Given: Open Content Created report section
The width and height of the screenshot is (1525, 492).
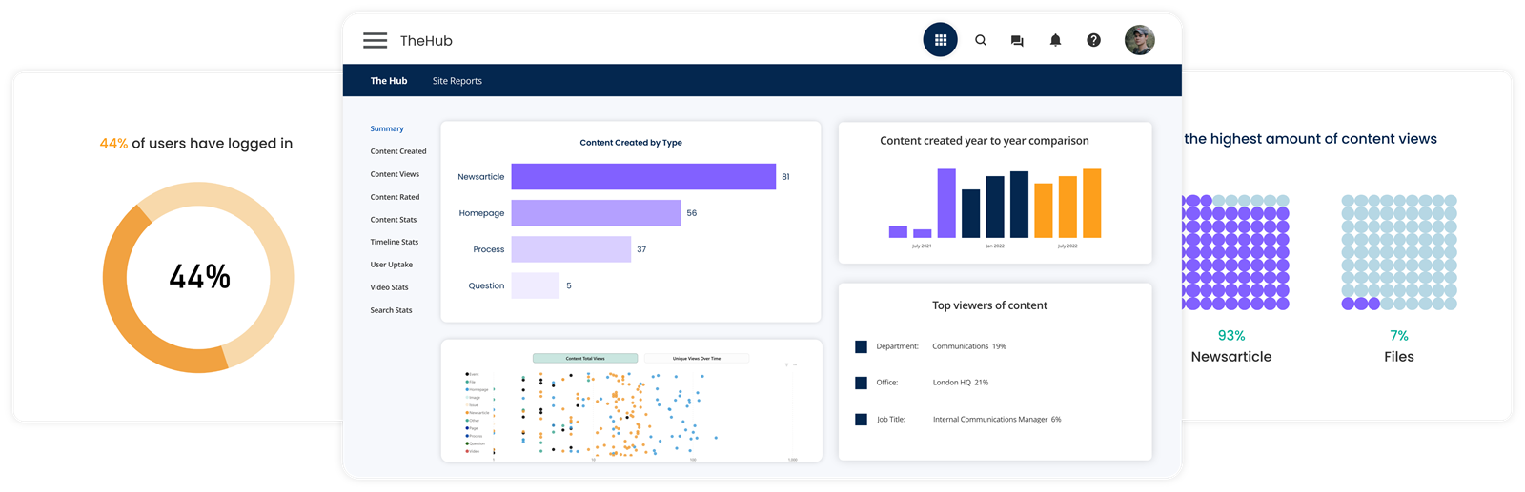Looking at the screenshot, I should tap(397, 151).
